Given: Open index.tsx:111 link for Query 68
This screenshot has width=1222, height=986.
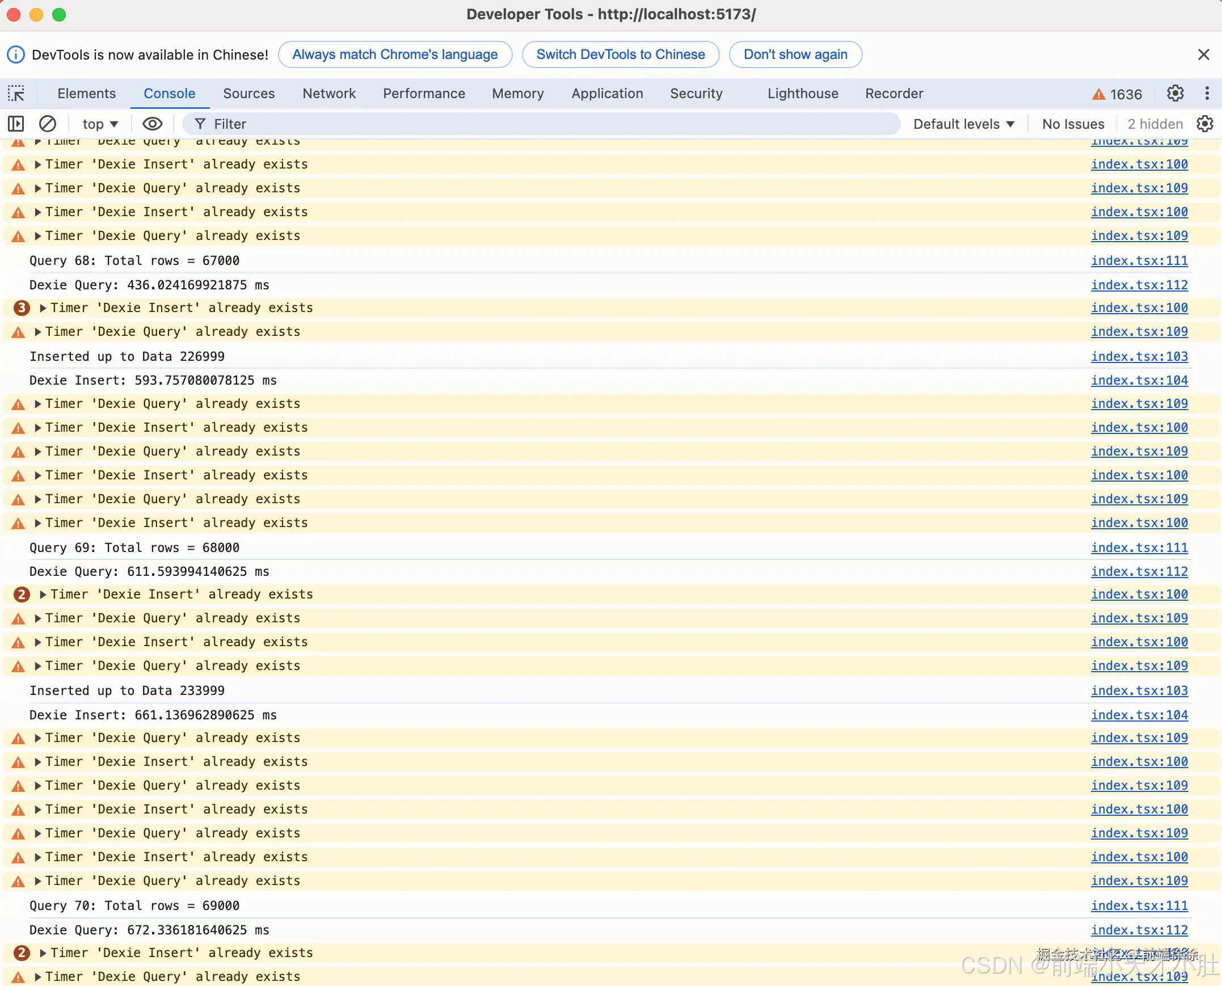Looking at the screenshot, I should tap(1139, 261).
